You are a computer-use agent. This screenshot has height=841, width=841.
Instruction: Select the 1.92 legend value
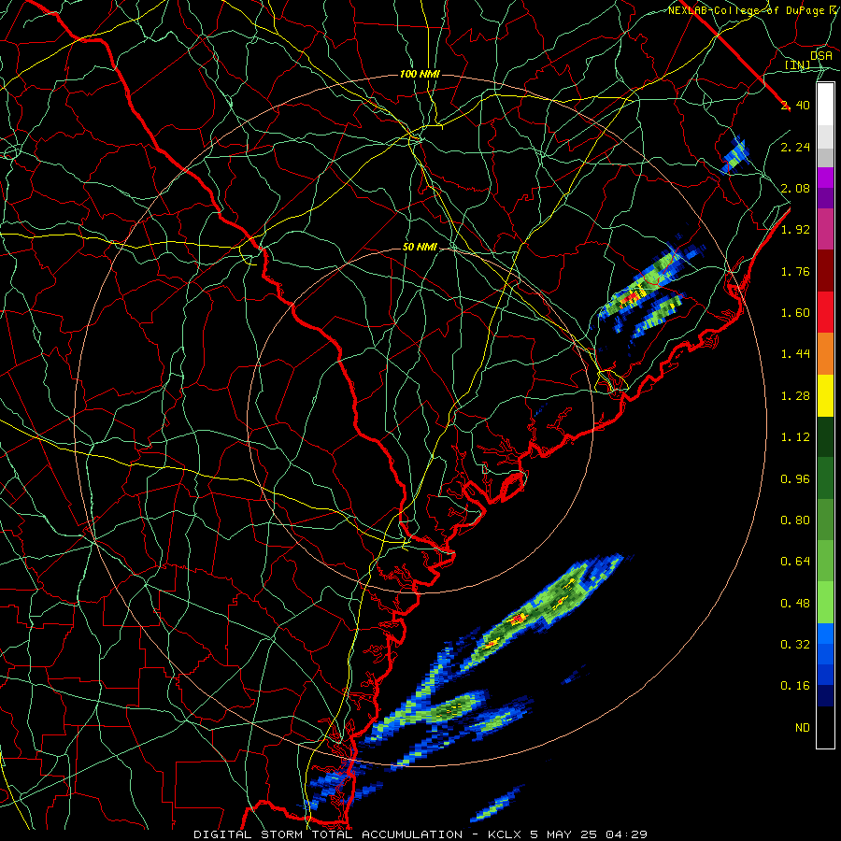click(x=795, y=230)
